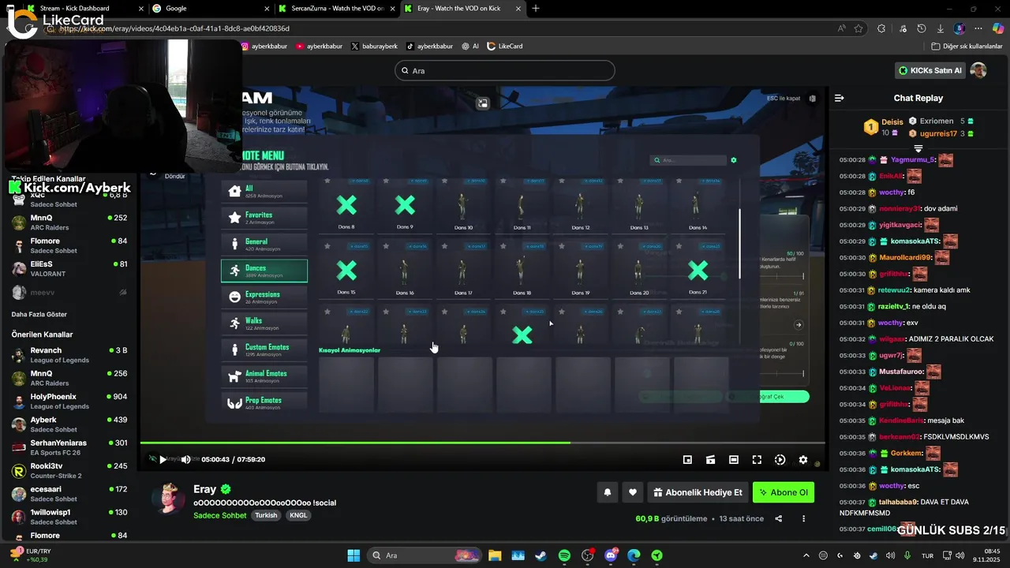Open Revanch League of Legends channel
The image size is (1010, 568).
tap(69, 355)
